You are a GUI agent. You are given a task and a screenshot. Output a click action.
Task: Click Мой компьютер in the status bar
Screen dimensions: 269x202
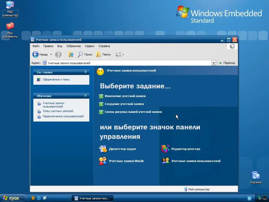point(197,189)
